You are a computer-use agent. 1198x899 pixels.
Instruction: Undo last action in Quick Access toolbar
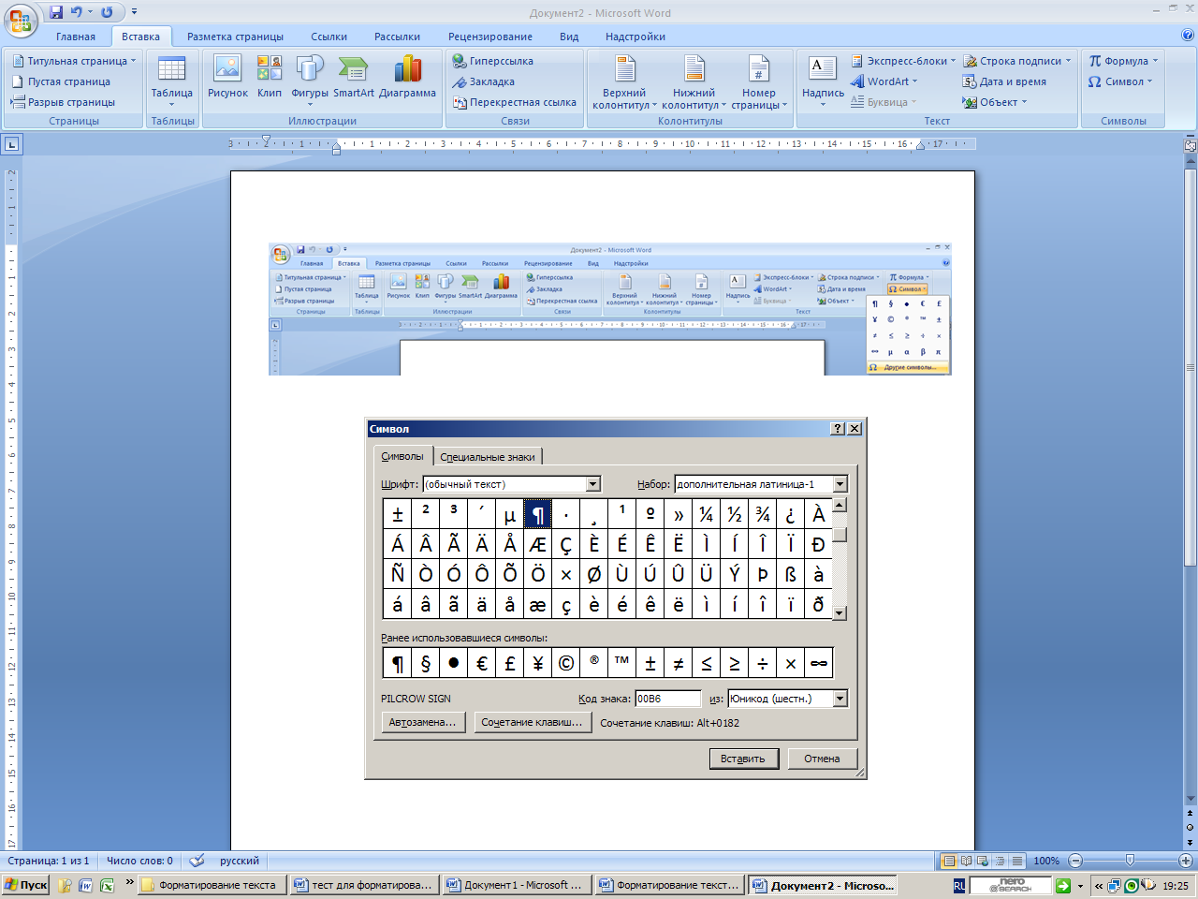pos(77,12)
